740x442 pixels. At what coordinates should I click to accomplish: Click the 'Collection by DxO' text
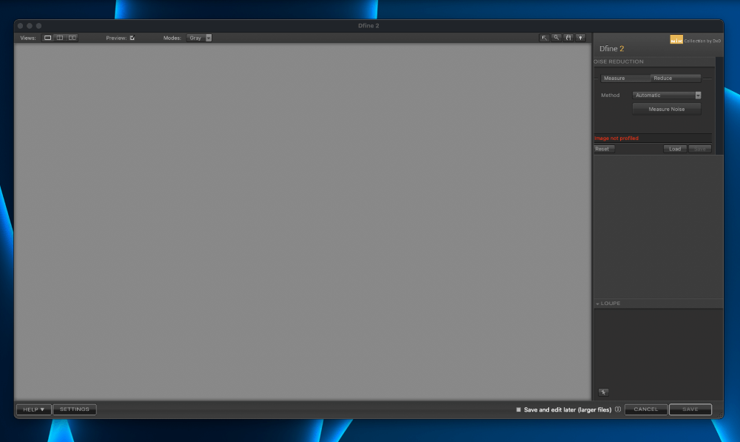click(703, 41)
